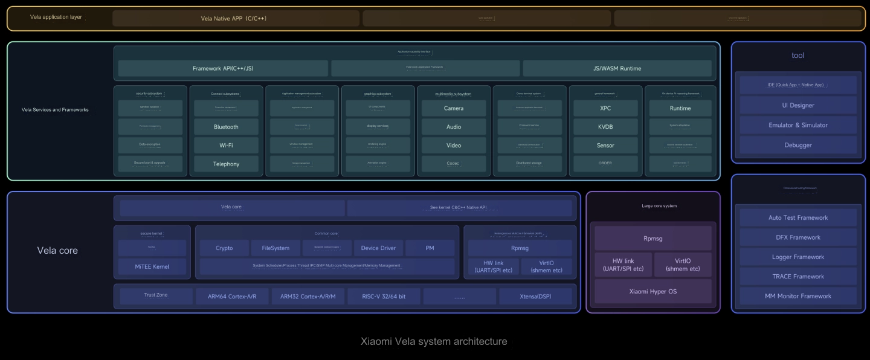Click the Camera box in multimedia subsystem

click(x=454, y=108)
